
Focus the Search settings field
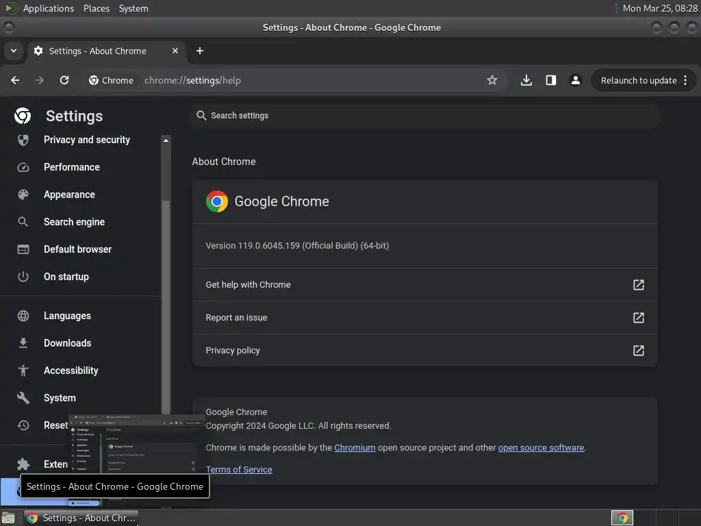[425, 115]
